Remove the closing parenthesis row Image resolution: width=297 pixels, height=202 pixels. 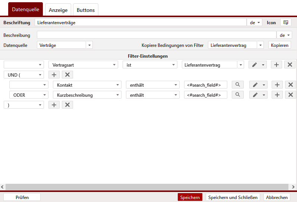tap(67, 105)
